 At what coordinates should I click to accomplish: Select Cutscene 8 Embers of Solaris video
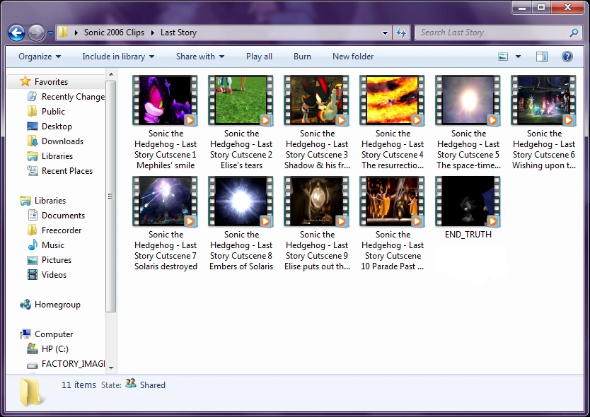click(x=241, y=224)
